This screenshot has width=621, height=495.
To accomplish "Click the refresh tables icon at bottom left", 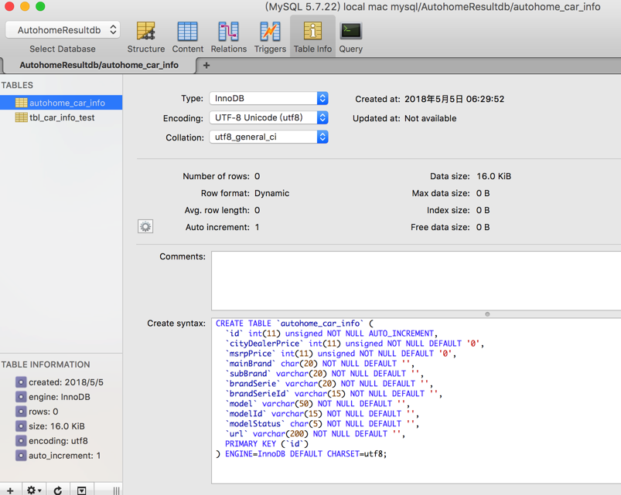I will [x=58, y=490].
